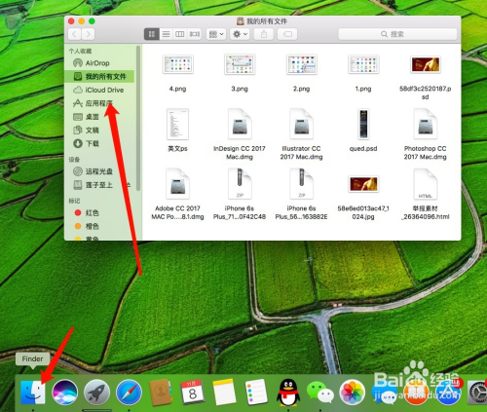Select the 1.png file thumbnail
Image resolution: width=487 pixels, height=412 pixels.
click(363, 64)
